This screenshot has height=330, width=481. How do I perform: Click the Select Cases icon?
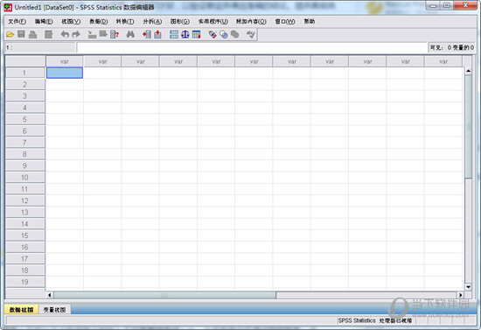[x=196, y=34]
